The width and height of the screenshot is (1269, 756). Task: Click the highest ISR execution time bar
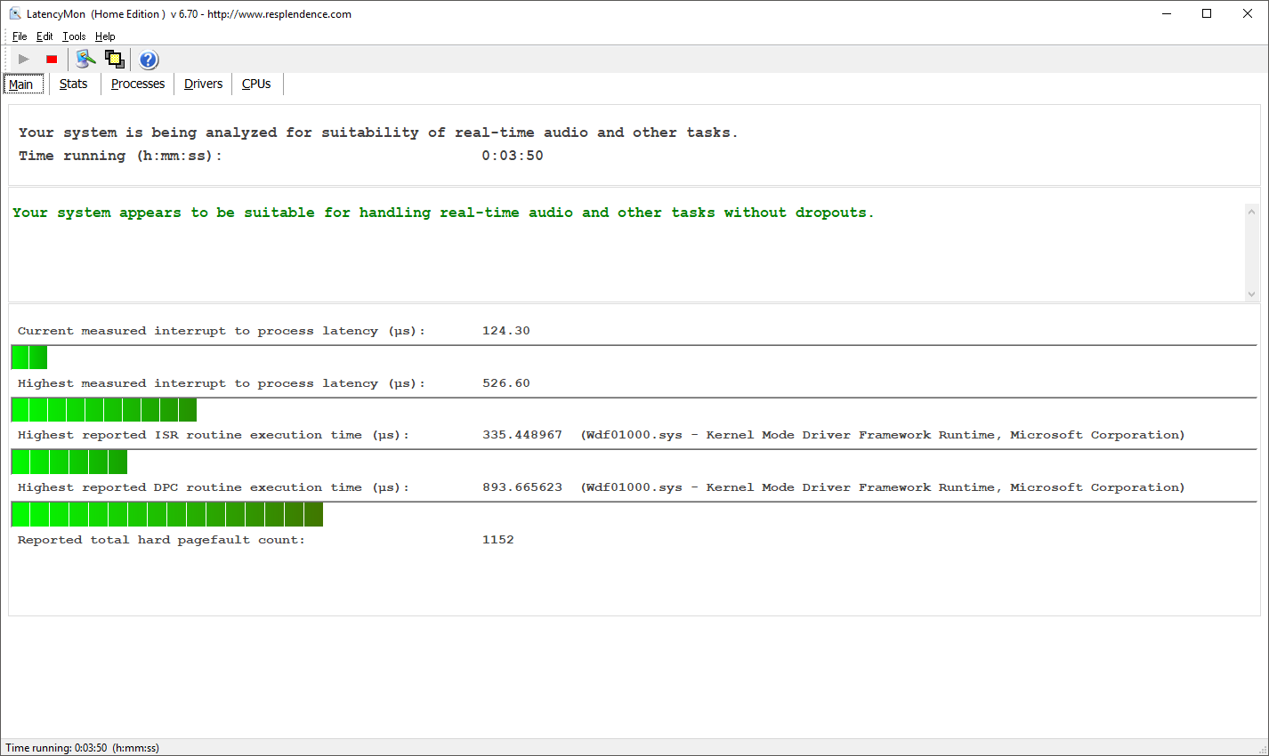[x=69, y=462]
